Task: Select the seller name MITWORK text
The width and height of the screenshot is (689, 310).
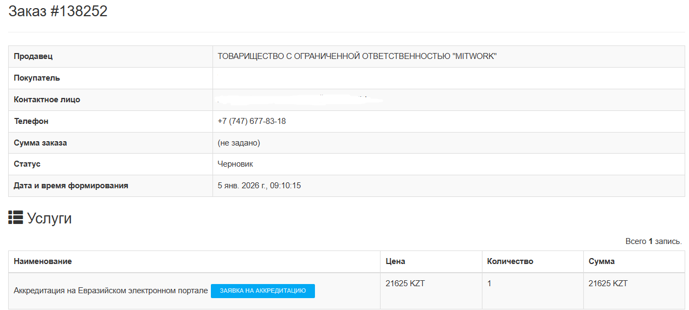Action: (357, 56)
